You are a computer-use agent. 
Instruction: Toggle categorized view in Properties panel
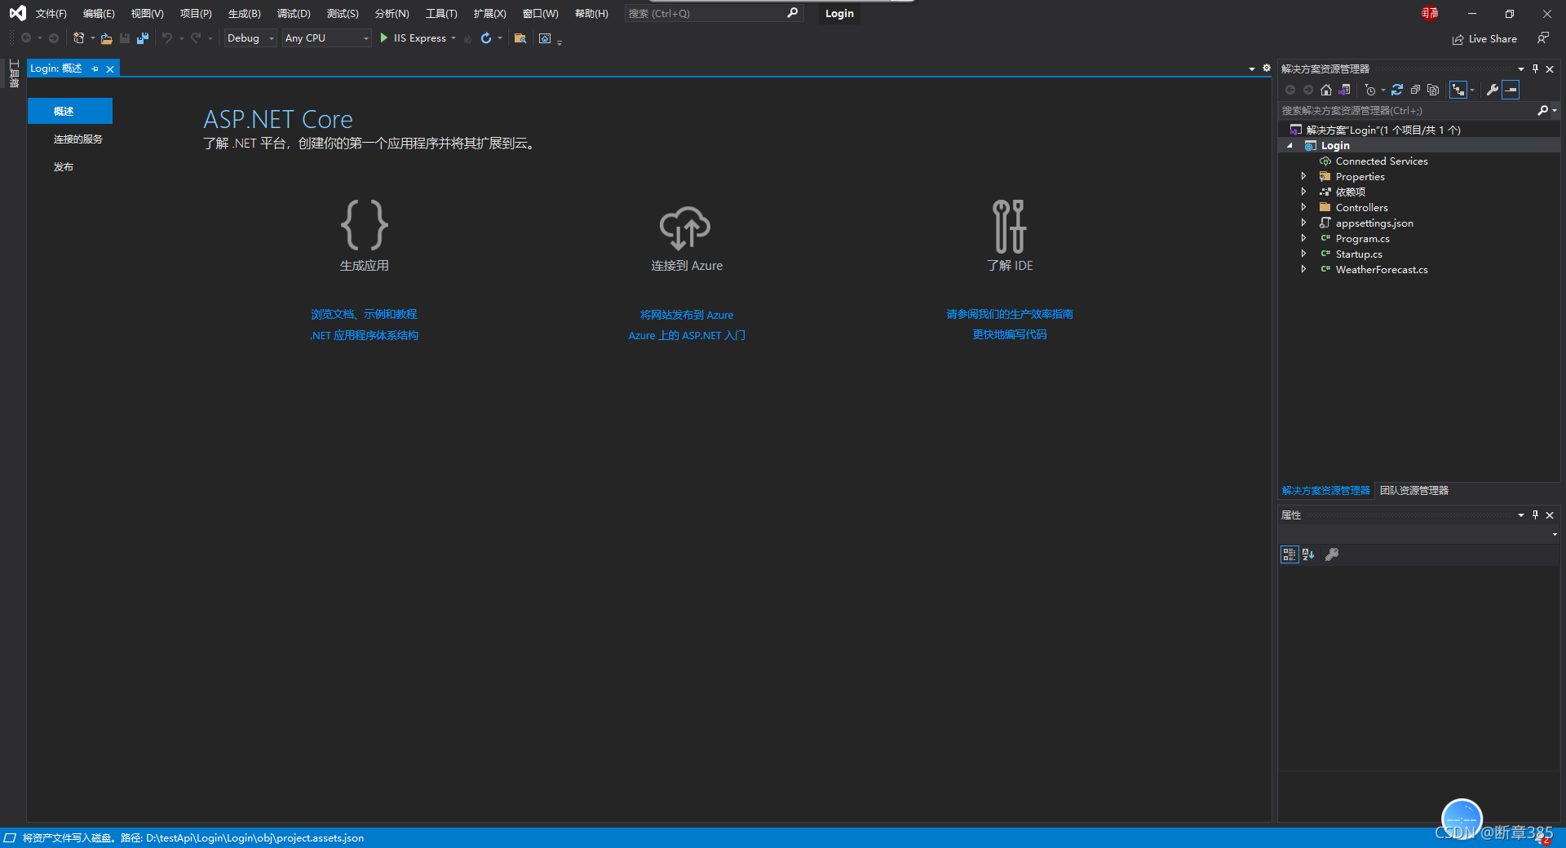[1290, 554]
